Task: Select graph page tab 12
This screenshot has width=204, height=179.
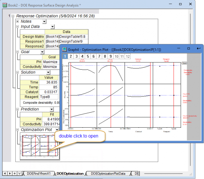Action: (128, 56)
